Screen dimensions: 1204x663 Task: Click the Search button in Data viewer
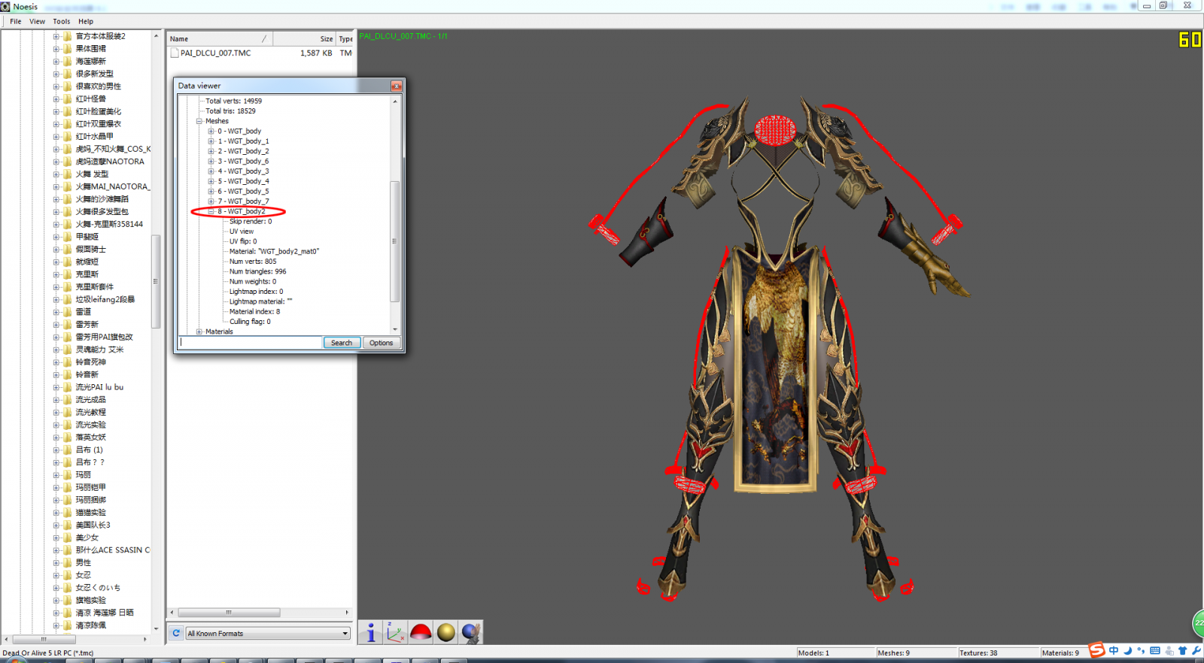[x=342, y=343]
